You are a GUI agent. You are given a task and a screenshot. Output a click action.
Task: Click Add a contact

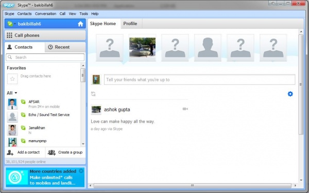(25, 152)
